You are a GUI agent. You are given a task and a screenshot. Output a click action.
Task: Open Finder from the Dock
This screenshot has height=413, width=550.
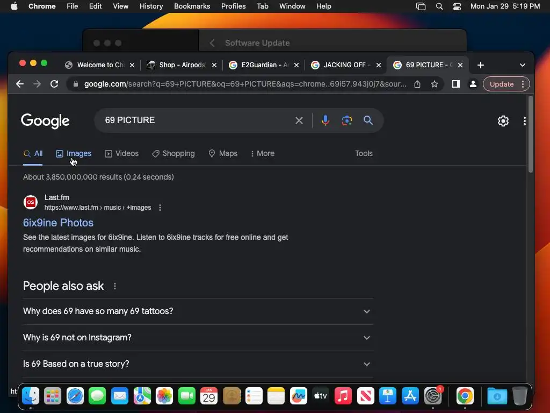coord(31,396)
